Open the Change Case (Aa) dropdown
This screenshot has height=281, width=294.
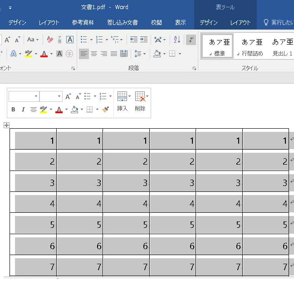click(33, 40)
